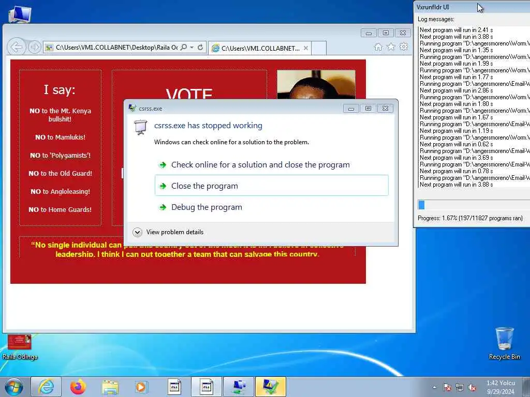
Task: Open Action Center flag tray icon
Action: (447, 388)
